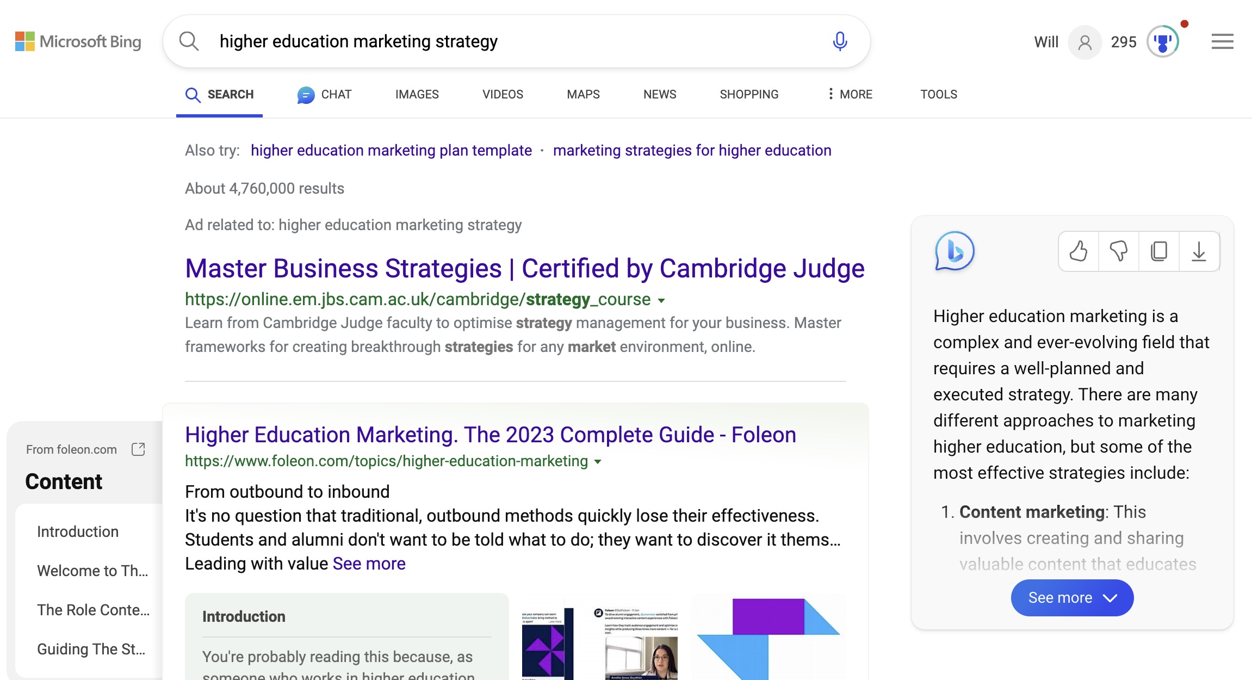Switch to the CHAT tab
1252x680 pixels.
325,94
